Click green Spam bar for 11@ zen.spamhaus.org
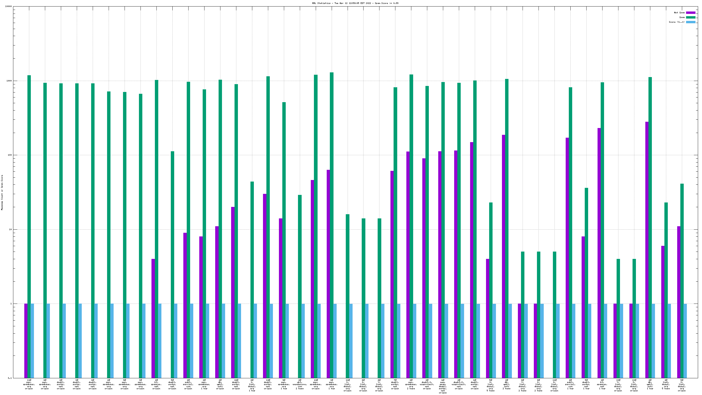 click(29, 191)
